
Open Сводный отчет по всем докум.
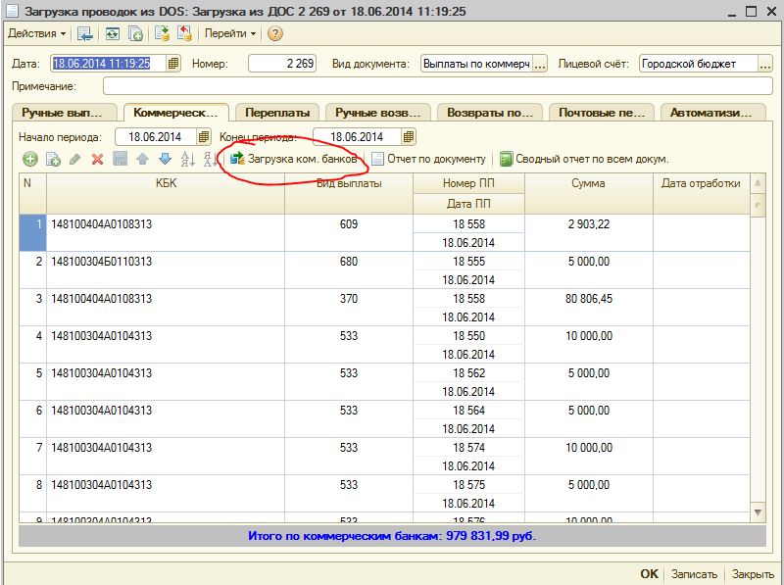point(584,159)
